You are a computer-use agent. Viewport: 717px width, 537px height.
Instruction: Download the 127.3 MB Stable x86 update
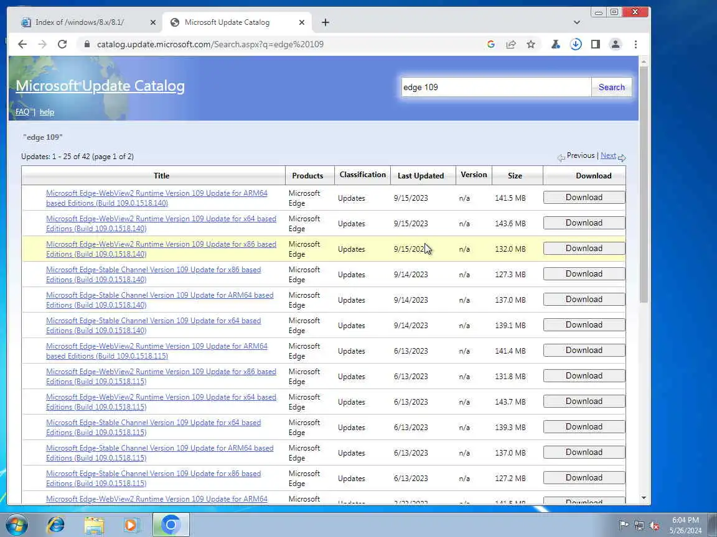584,274
